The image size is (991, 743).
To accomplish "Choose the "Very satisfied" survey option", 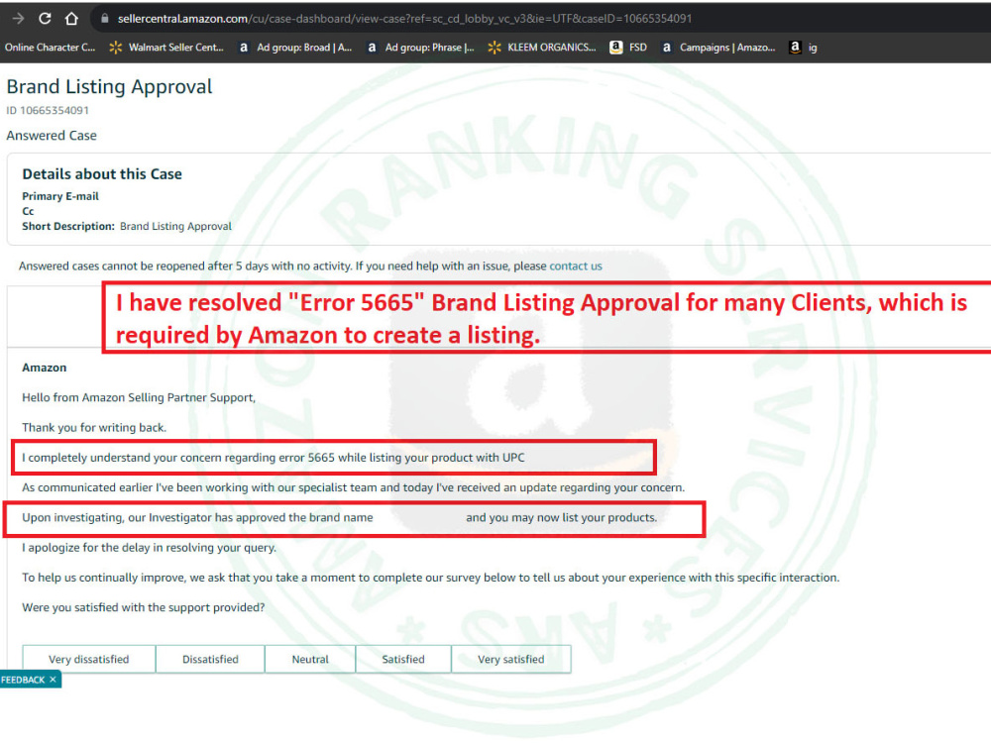I will (x=511, y=658).
